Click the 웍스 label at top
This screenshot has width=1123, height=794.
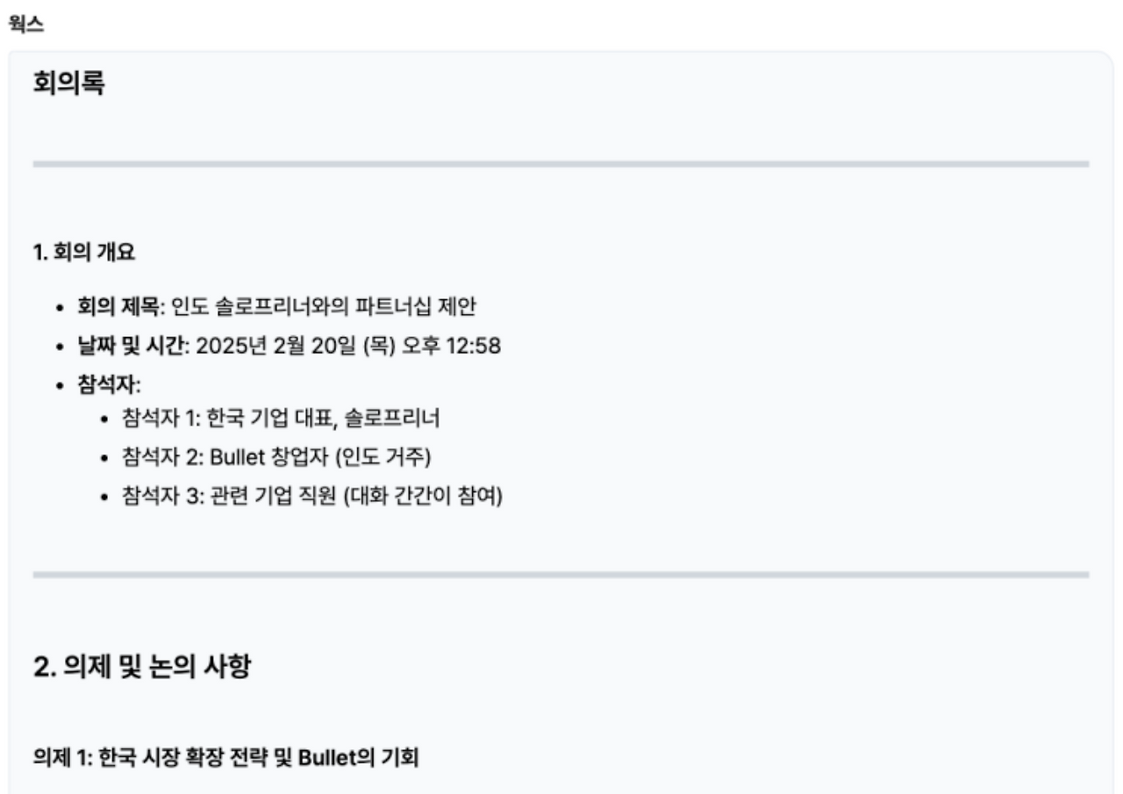pos(25,25)
